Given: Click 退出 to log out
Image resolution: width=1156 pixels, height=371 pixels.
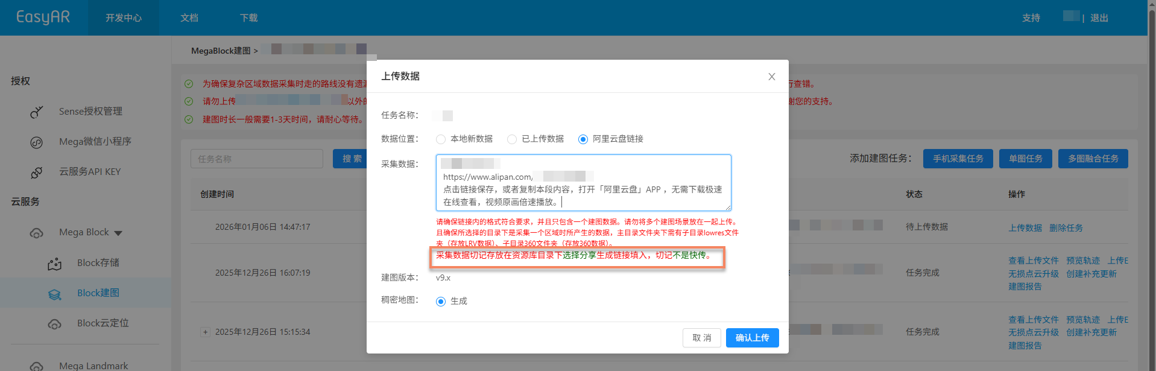Looking at the screenshot, I should (1099, 17).
